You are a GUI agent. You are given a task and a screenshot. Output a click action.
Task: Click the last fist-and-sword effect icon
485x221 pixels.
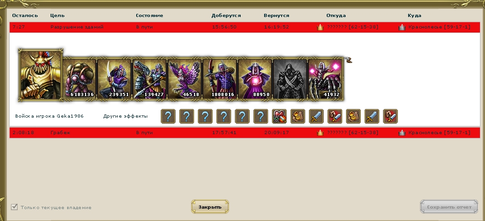point(390,116)
